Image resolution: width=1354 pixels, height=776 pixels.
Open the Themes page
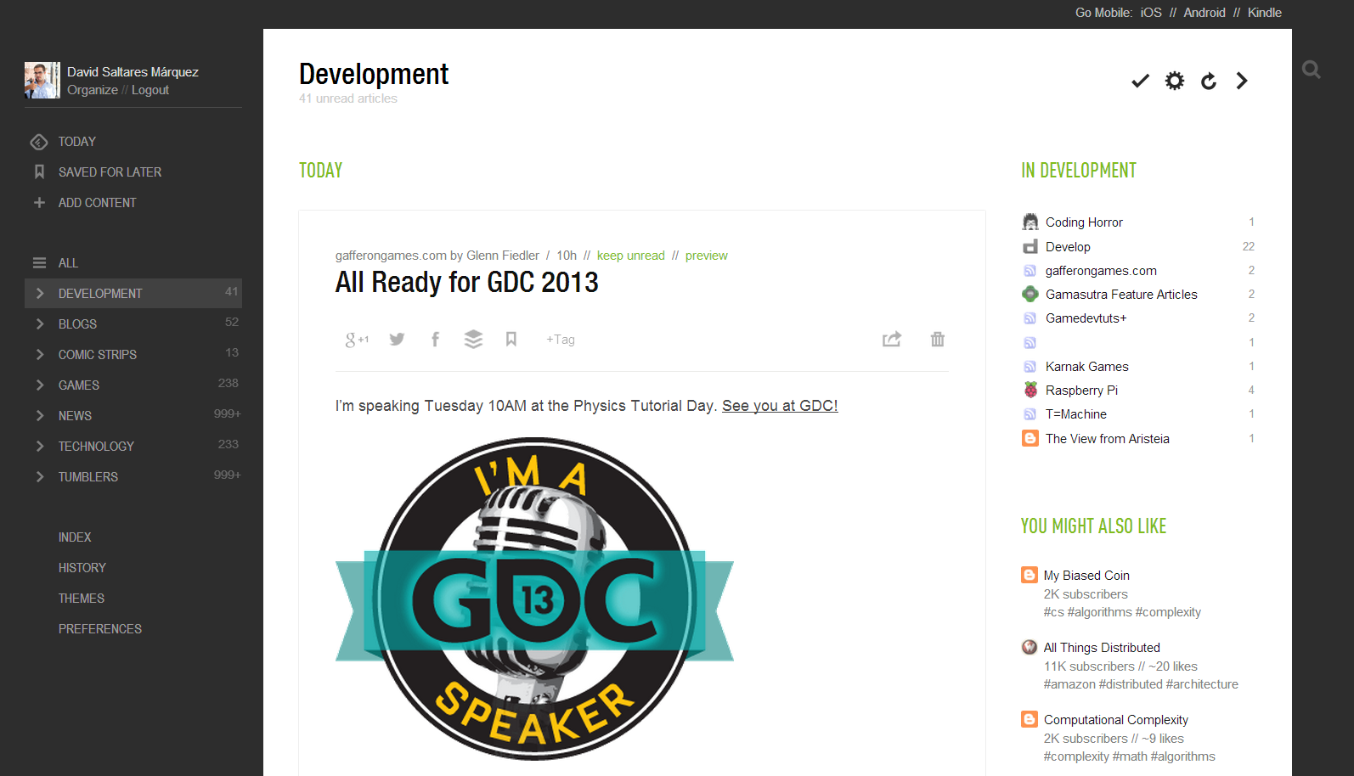coord(82,599)
